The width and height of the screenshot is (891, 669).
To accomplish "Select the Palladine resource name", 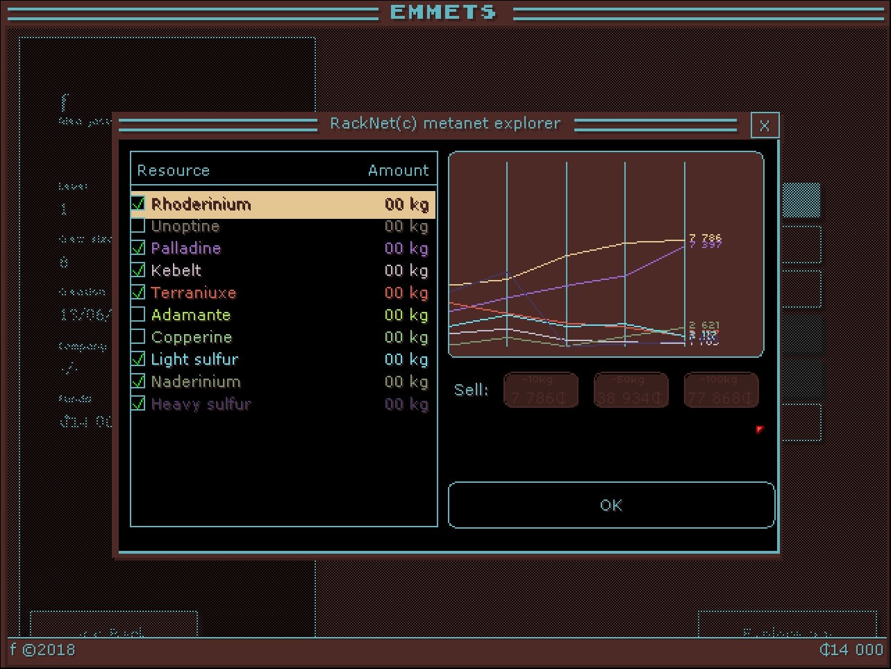I will (186, 249).
